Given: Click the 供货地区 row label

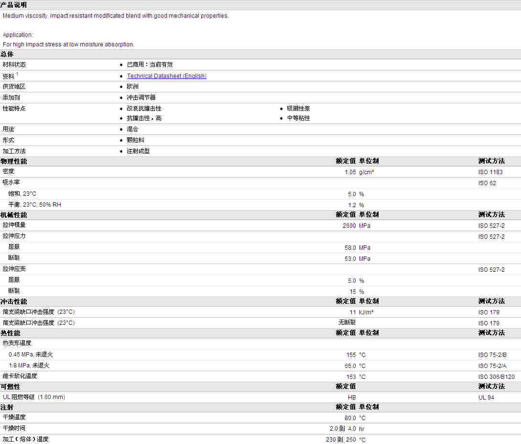Looking at the screenshot, I should point(14,87).
